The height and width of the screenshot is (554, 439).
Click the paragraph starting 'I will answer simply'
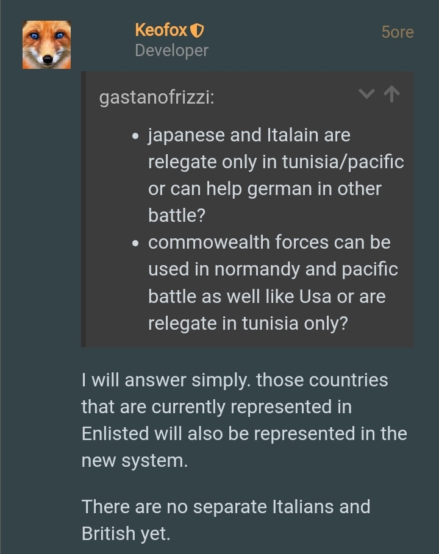click(x=244, y=420)
